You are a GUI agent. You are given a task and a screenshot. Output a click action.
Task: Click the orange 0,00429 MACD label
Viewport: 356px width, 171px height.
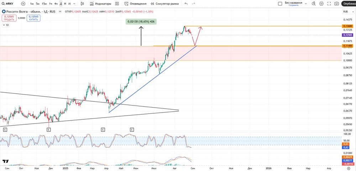pos(347,157)
